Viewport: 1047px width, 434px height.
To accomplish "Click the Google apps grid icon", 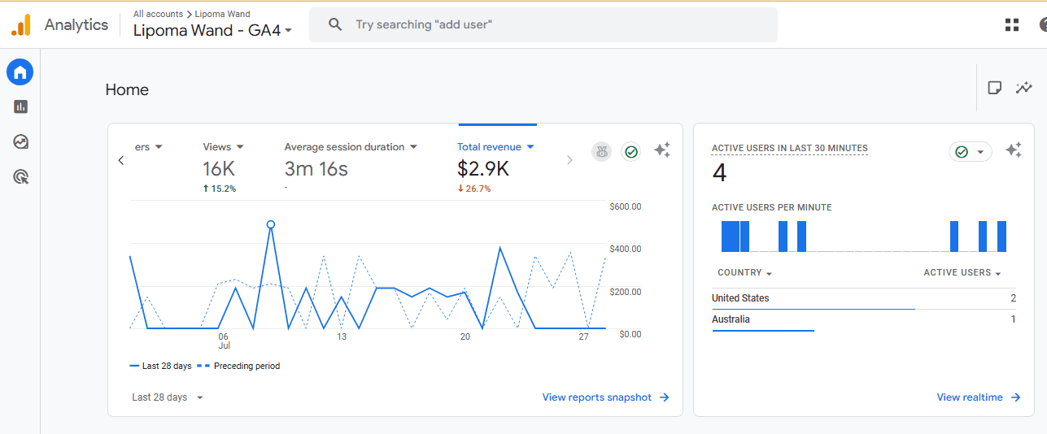I will point(1012,24).
